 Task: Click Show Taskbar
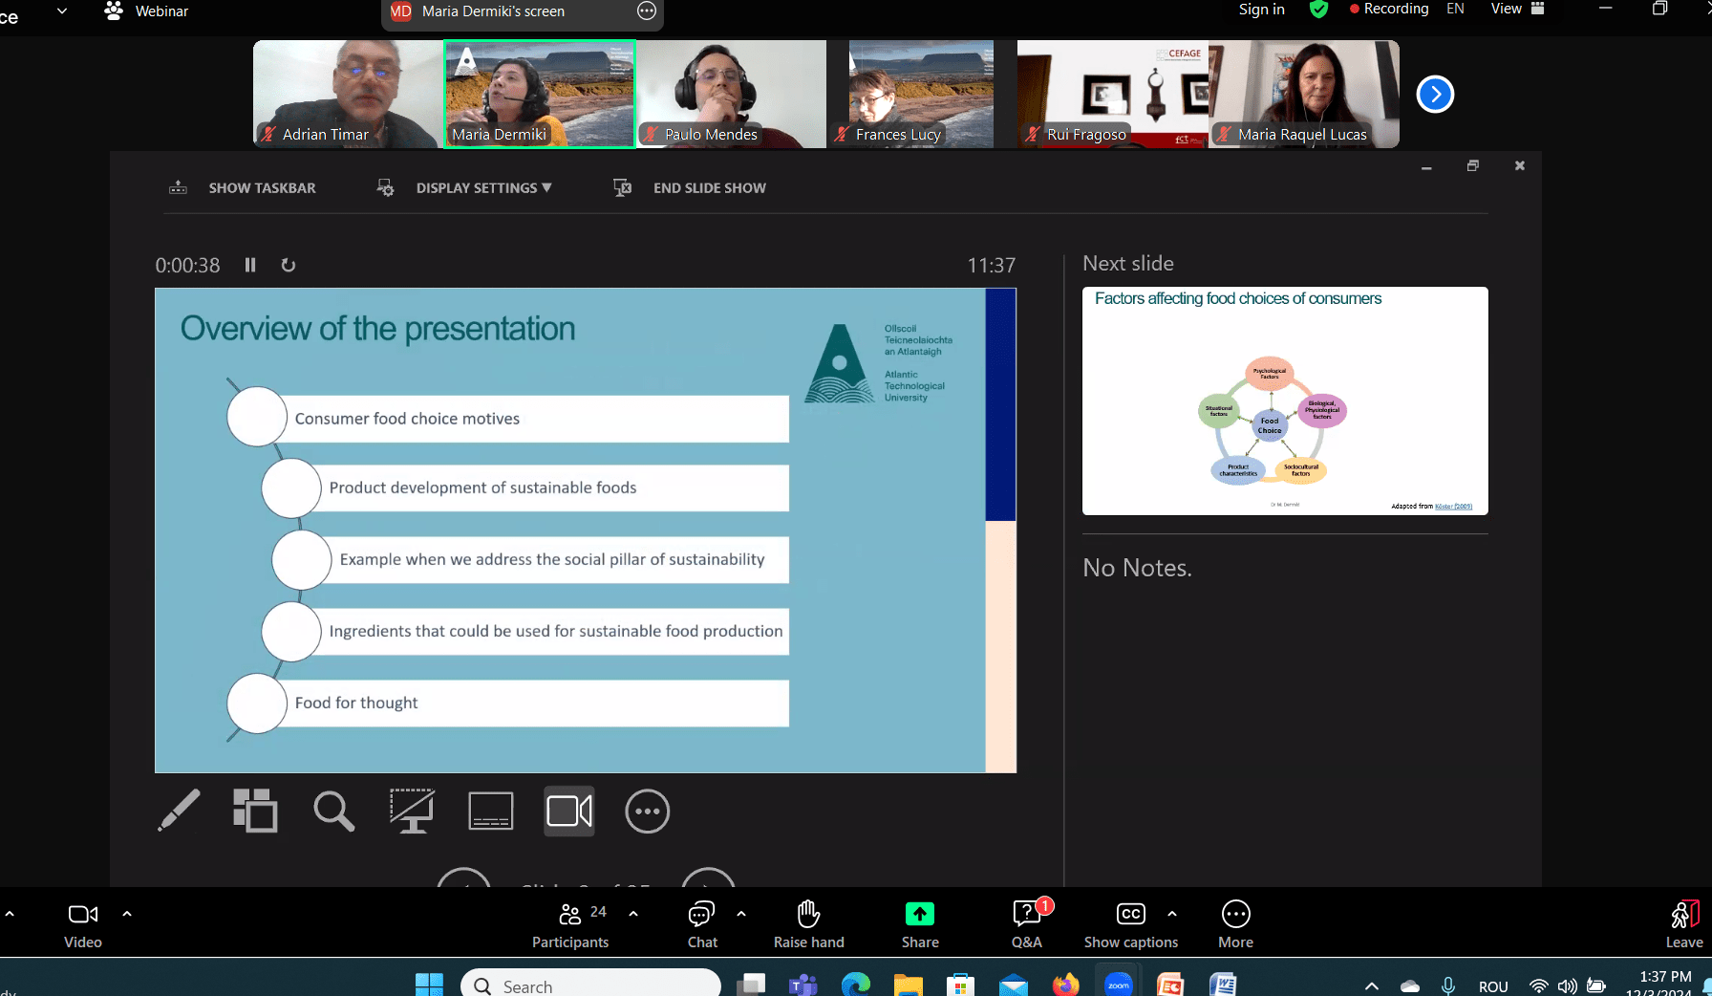click(x=262, y=188)
